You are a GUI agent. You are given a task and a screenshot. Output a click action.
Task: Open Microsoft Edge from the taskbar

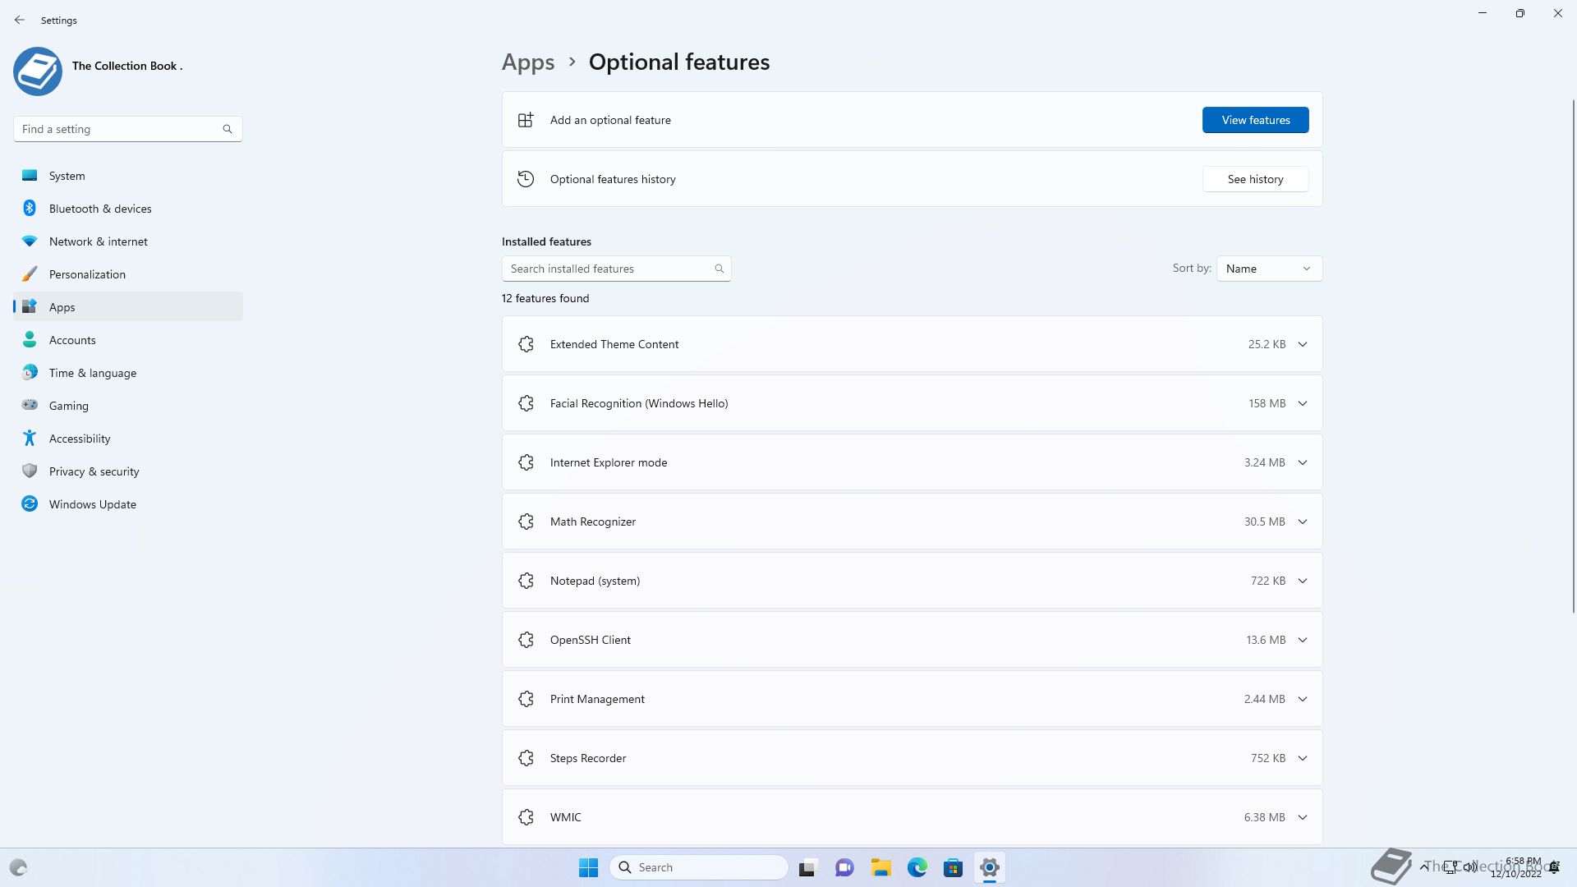[917, 867]
